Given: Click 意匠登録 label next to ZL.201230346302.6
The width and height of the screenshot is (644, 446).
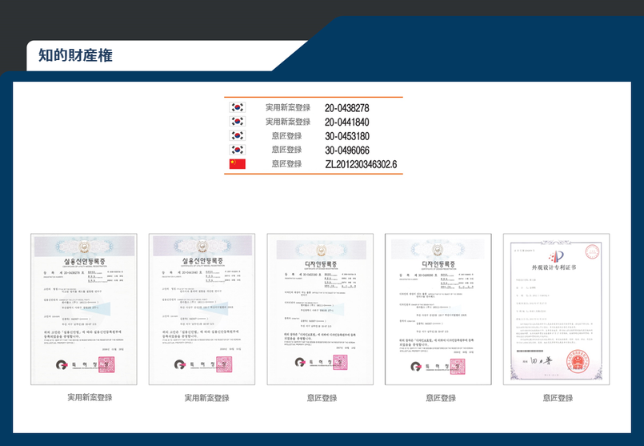Looking at the screenshot, I should [x=286, y=163].
